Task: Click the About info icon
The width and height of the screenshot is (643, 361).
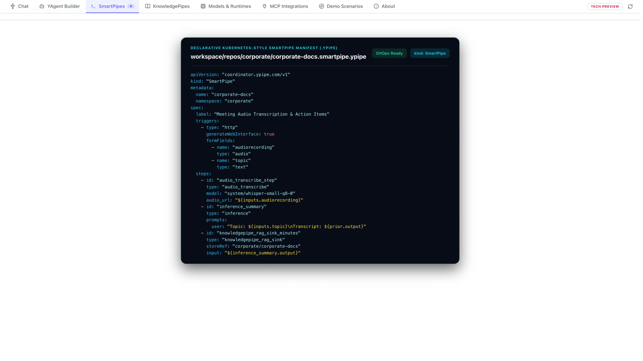Action: pyautogui.click(x=376, y=6)
